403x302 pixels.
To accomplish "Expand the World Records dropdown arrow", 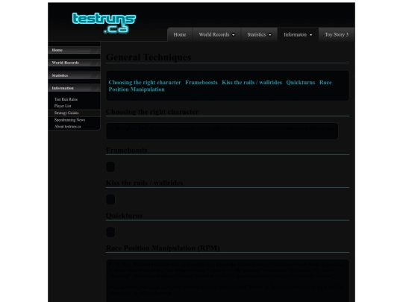I will [x=234, y=35].
